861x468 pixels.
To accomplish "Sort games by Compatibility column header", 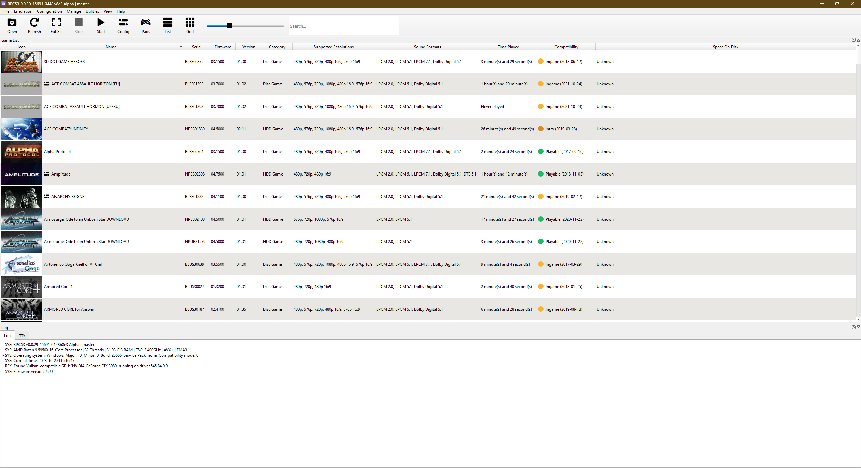I will pyautogui.click(x=566, y=47).
